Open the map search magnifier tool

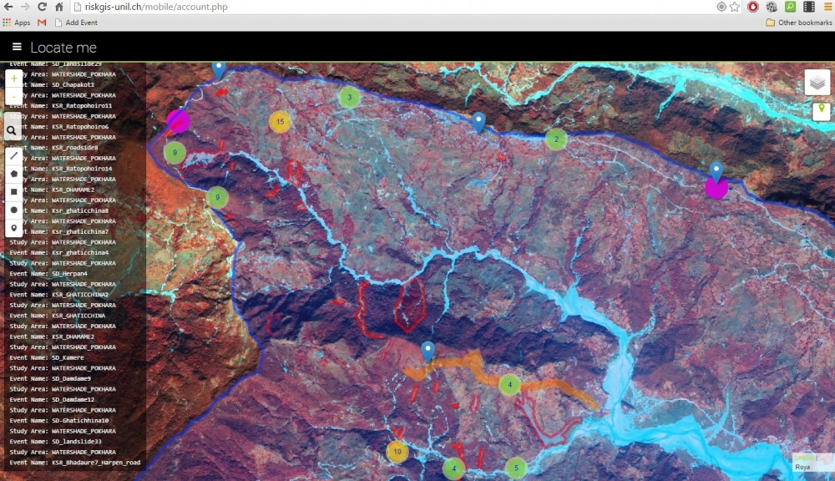tap(13, 130)
